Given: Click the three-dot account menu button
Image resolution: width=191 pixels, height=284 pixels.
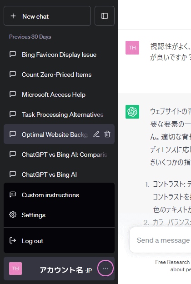Looking at the screenshot, I should click(106, 269).
